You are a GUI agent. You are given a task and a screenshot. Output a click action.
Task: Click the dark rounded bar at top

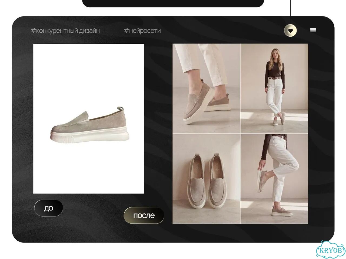(x=173, y=4)
